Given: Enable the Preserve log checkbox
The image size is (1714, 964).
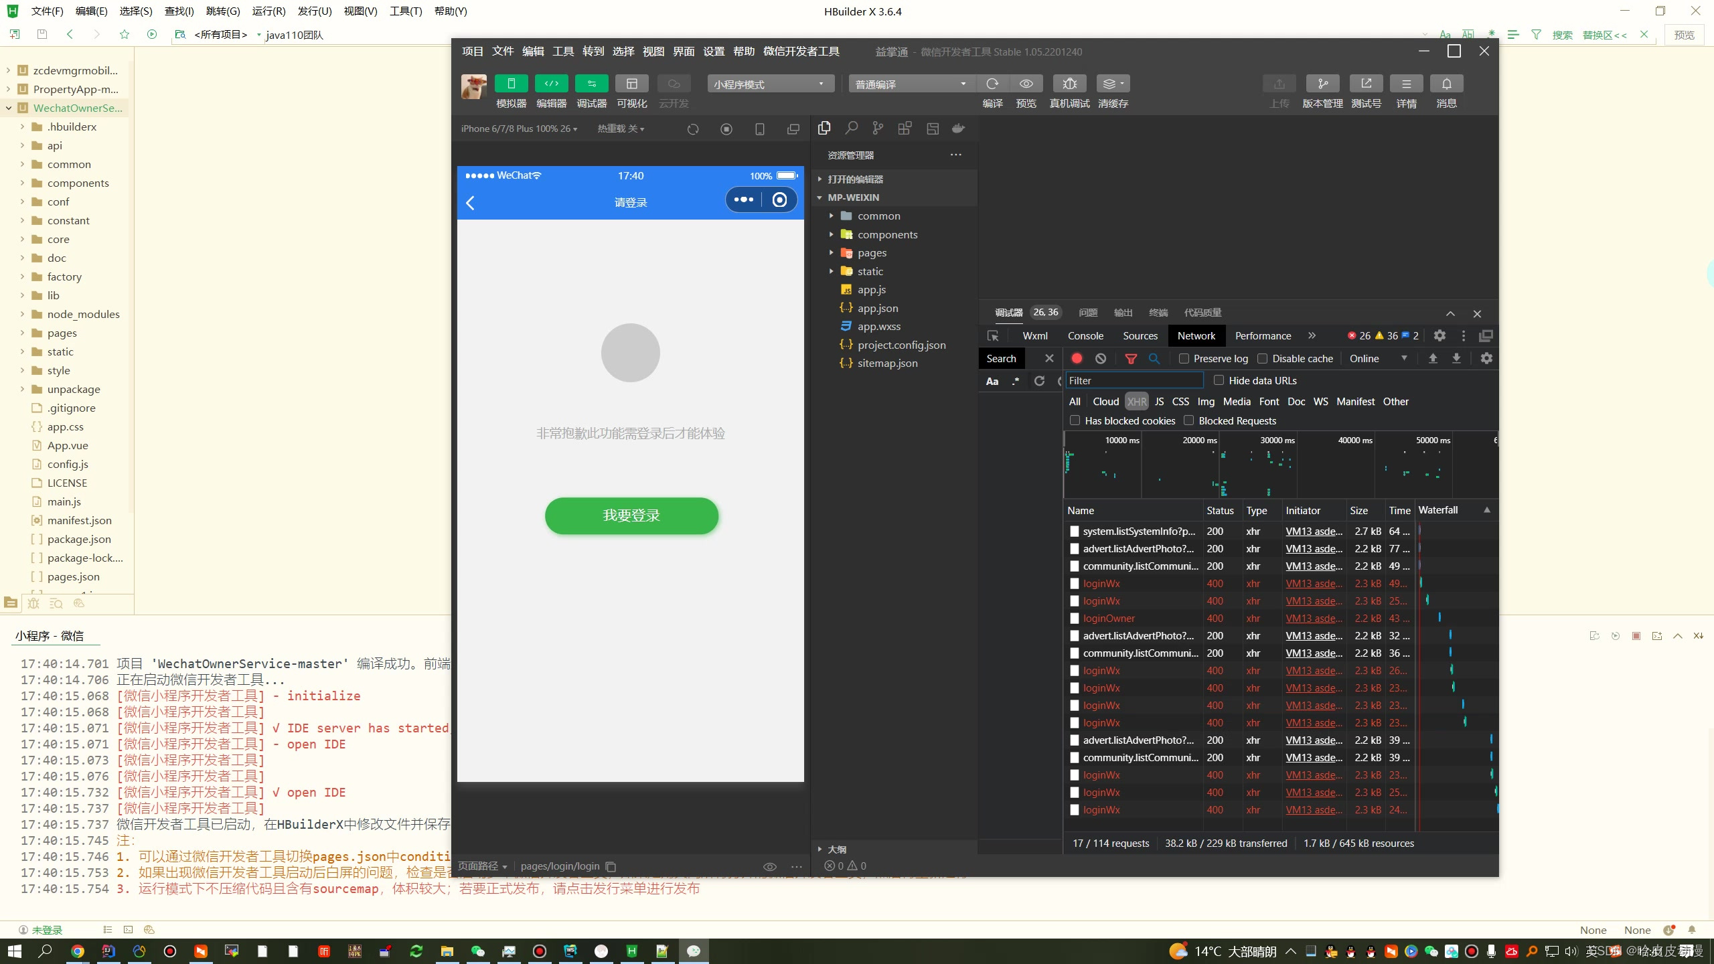Looking at the screenshot, I should [1184, 359].
